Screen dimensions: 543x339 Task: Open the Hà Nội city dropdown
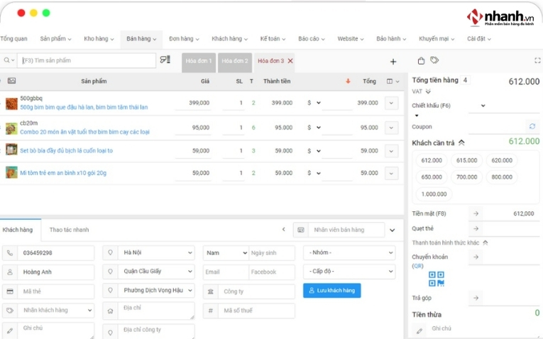[x=156, y=252]
